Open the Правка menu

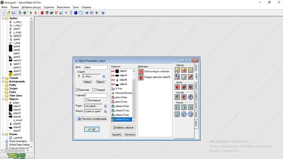click(15, 7)
